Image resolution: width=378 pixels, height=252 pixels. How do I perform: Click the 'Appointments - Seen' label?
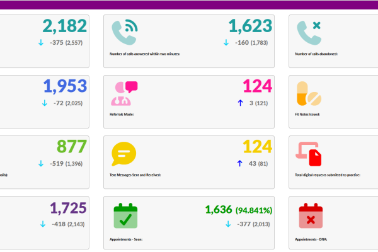pyautogui.click(x=126, y=239)
